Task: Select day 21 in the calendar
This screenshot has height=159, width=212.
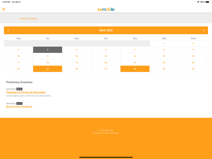Action: (135, 62)
